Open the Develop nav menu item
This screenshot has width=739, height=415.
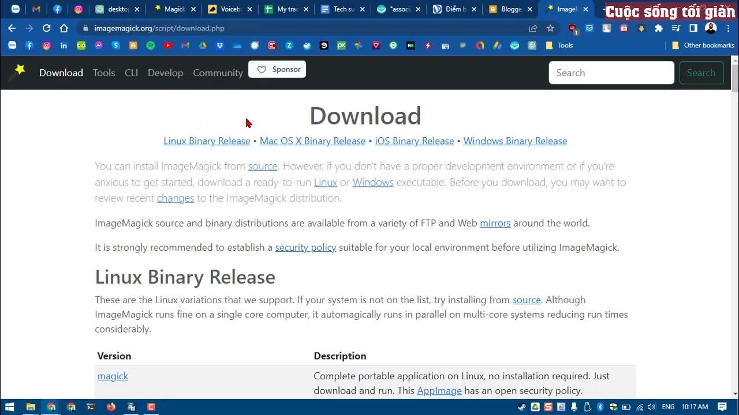tap(165, 73)
